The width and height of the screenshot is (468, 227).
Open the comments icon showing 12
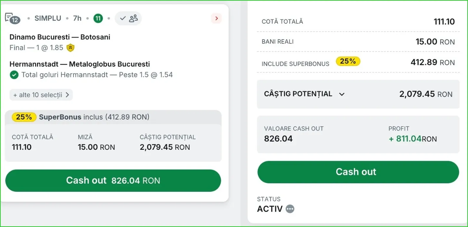point(12,18)
